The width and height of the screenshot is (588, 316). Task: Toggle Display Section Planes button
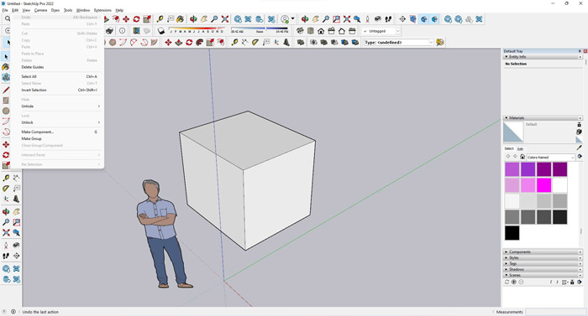pyautogui.click(x=413, y=19)
